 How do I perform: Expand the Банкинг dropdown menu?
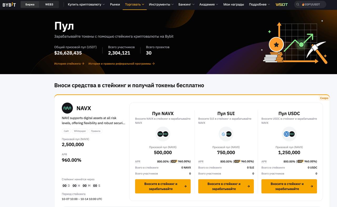(x=186, y=4)
